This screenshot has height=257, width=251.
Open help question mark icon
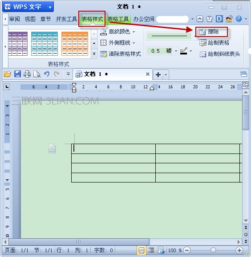click(239, 19)
